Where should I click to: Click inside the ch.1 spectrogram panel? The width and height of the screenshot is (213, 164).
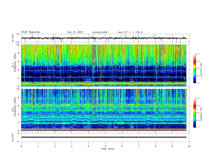[x=104, y=65]
